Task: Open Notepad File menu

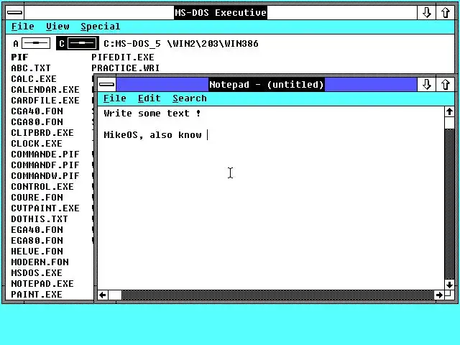Action: pos(115,98)
